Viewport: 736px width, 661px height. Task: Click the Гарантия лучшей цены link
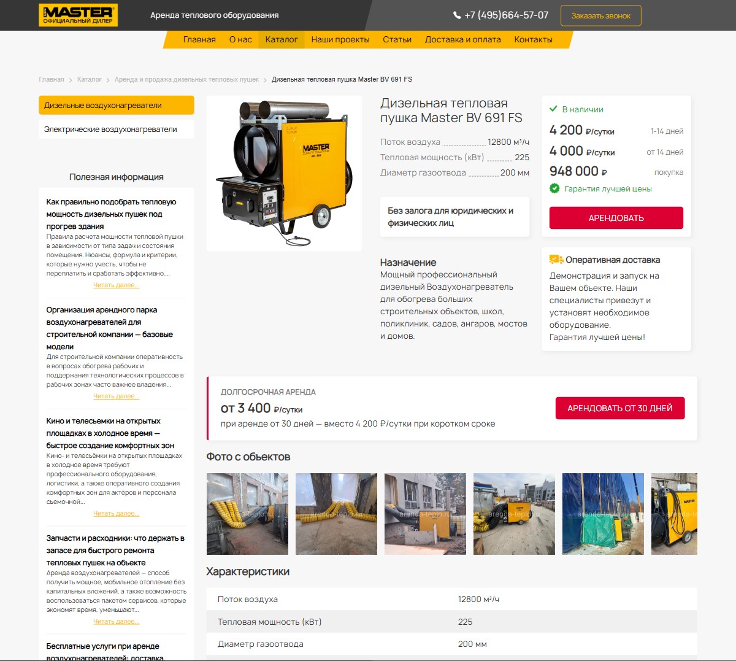[x=608, y=189]
